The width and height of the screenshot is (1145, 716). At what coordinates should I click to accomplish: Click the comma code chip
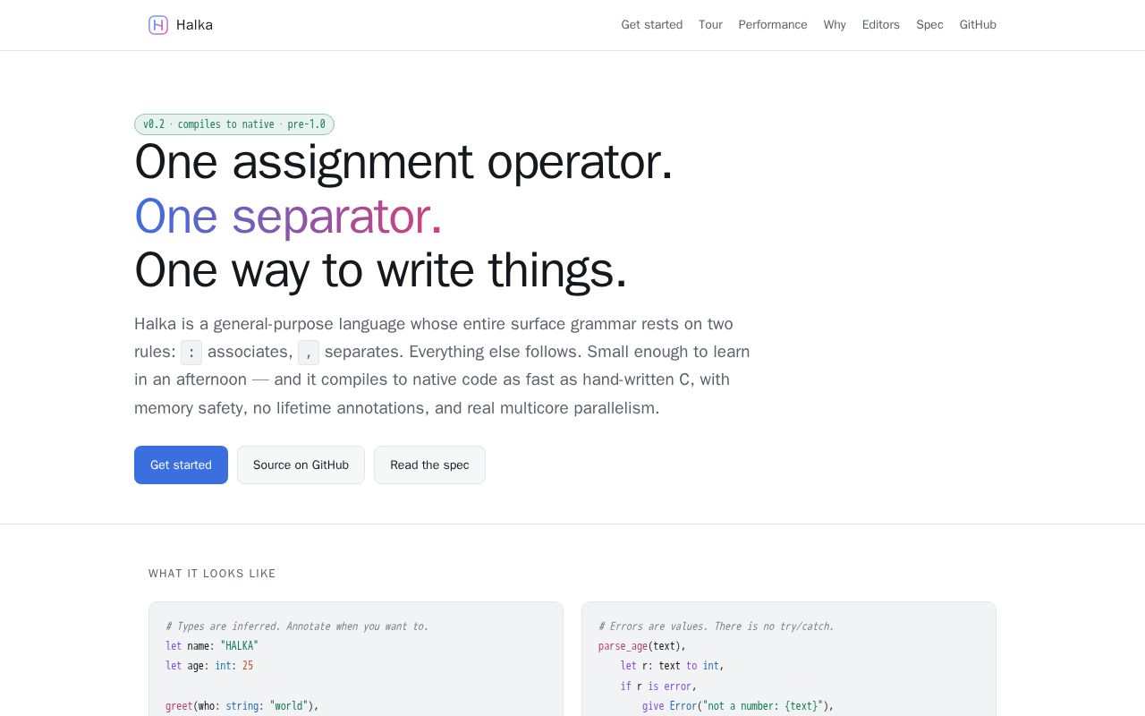coord(309,353)
